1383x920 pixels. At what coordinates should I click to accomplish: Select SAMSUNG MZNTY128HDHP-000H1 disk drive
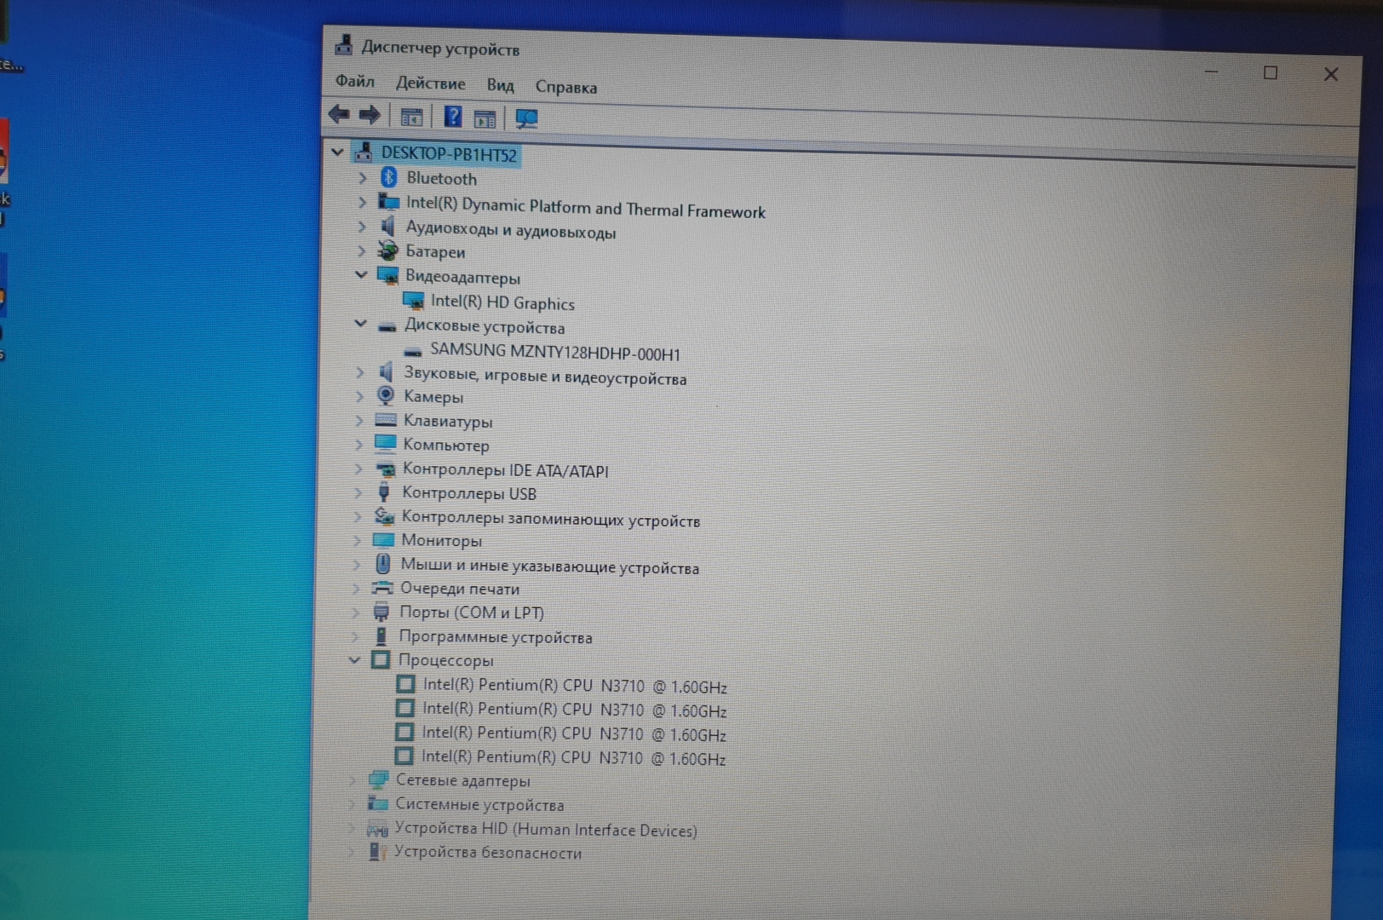(x=554, y=351)
